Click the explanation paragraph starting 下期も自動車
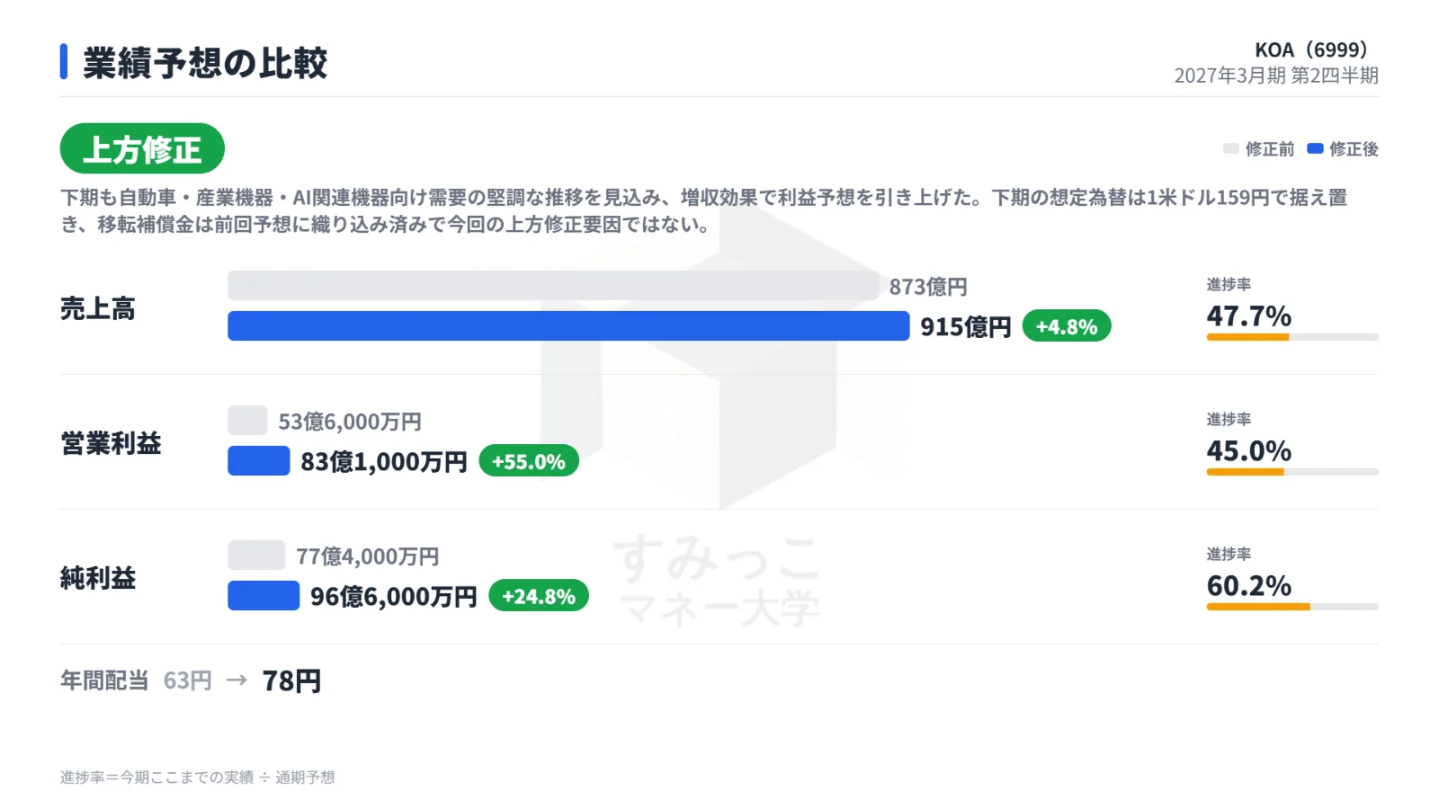The image size is (1439, 809). pos(704,210)
